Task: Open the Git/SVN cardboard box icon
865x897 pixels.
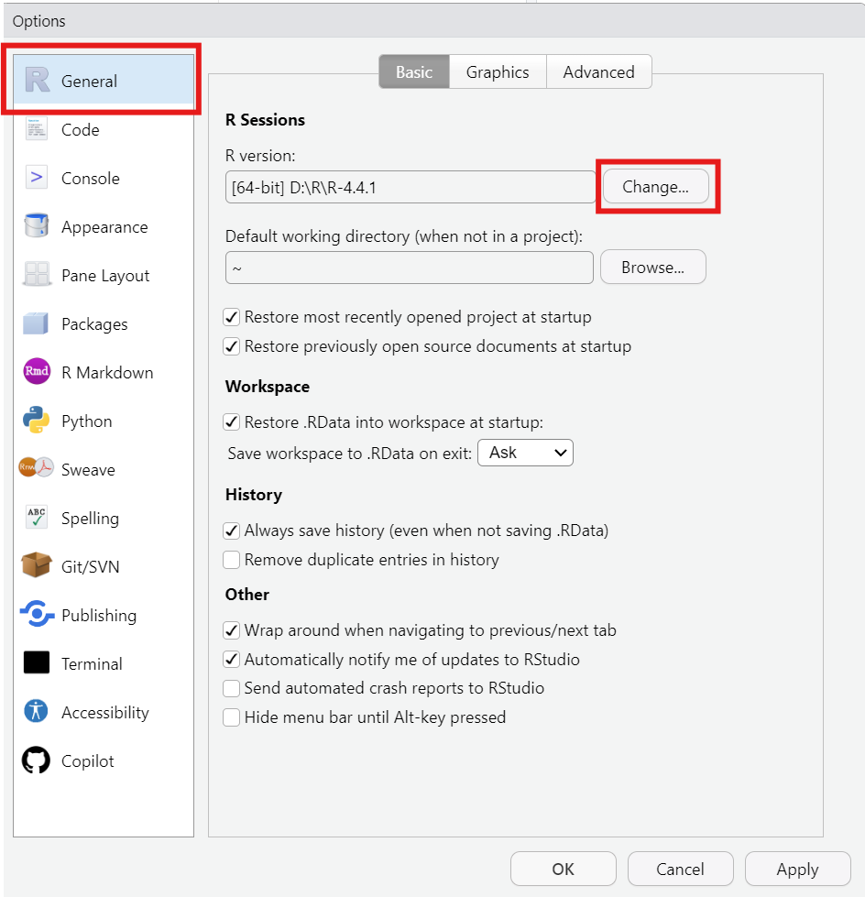Action: click(36, 565)
